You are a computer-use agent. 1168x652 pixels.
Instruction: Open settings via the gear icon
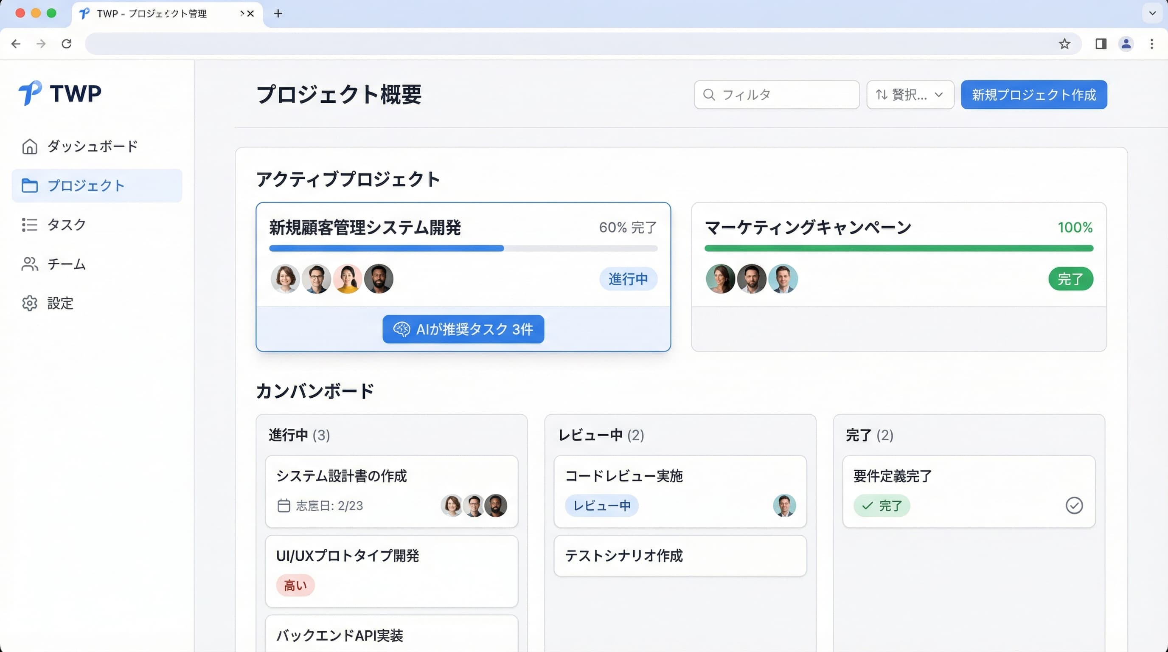click(29, 304)
